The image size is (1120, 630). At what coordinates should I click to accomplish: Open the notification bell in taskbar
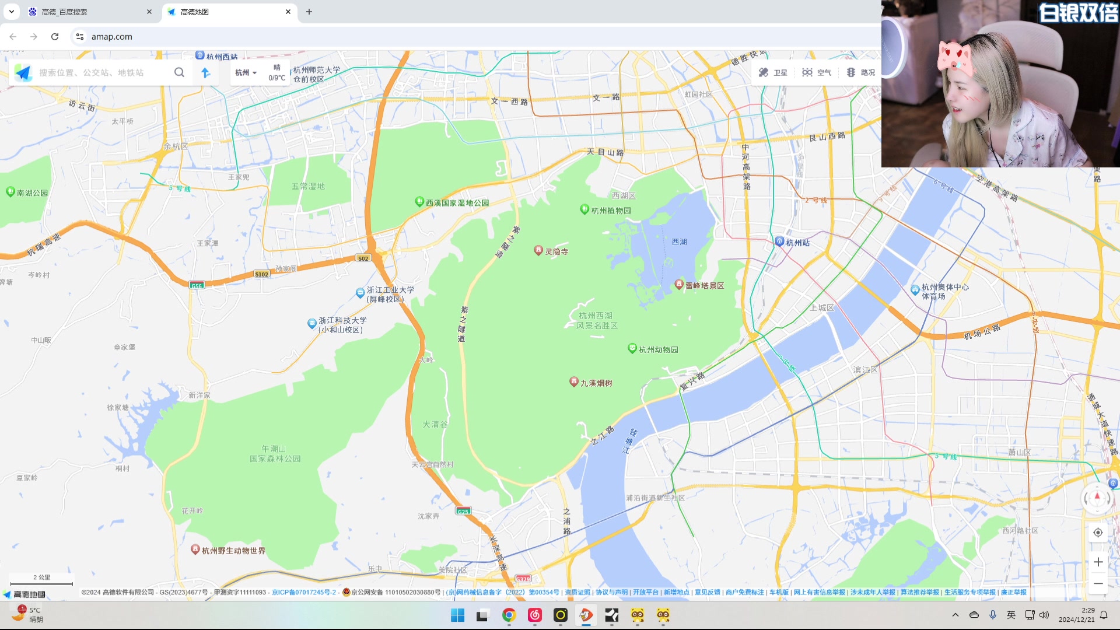coord(1103,615)
